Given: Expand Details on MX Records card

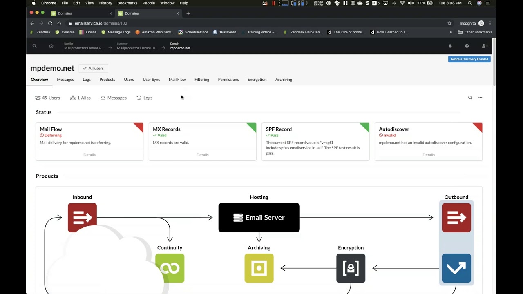Looking at the screenshot, I should (202, 155).
